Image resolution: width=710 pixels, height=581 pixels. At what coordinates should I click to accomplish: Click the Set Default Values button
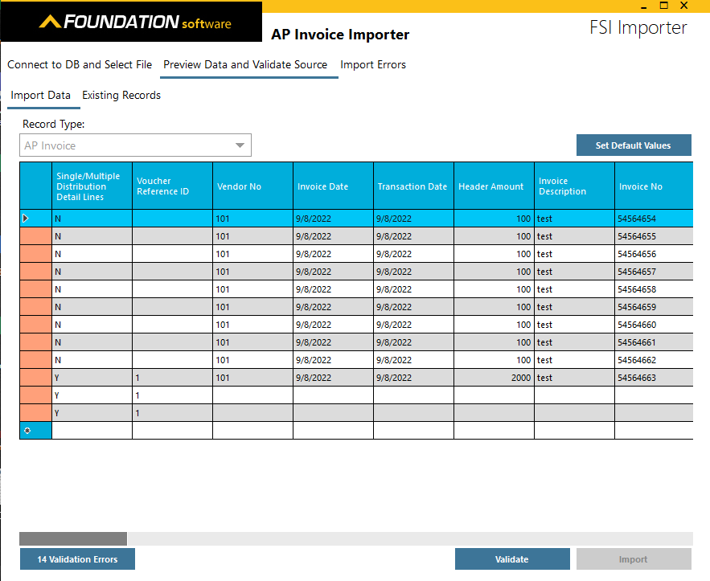click(x=634, y=145)
